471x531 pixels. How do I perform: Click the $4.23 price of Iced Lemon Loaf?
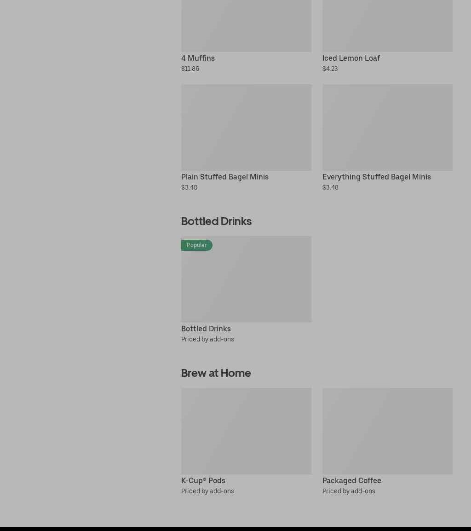330,69
